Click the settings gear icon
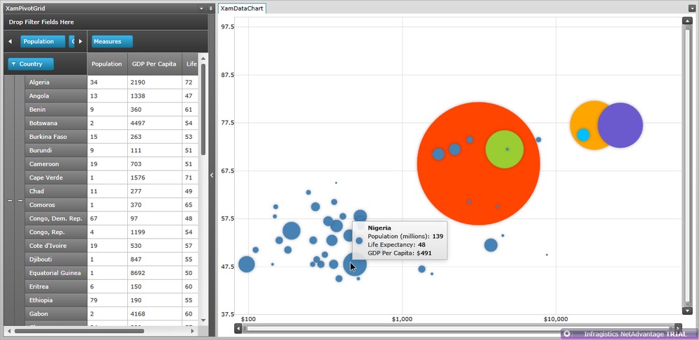 (567, 334)
